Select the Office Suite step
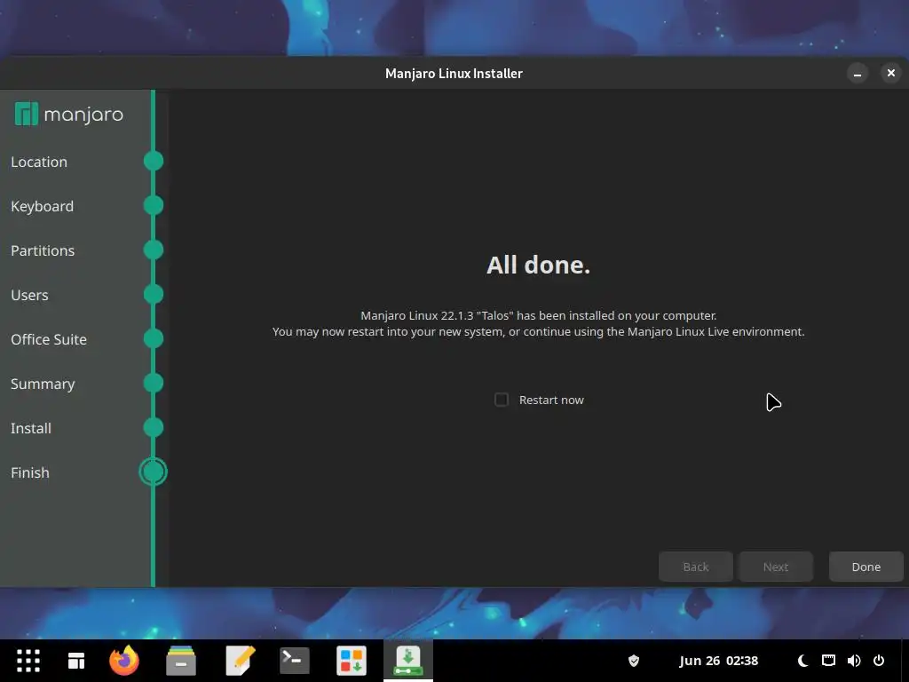 point(49,339)
